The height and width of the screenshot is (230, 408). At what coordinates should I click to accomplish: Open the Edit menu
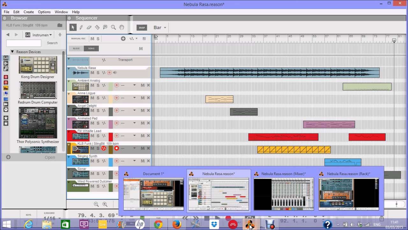[17, 12]
